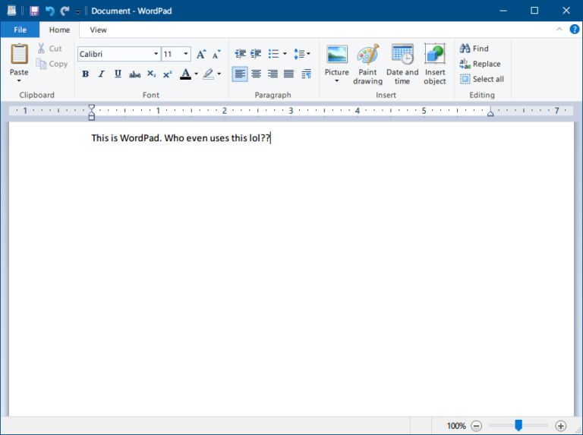The image size is (583, 435).
Task: Click inside the document text area
Action: point(288,266)
